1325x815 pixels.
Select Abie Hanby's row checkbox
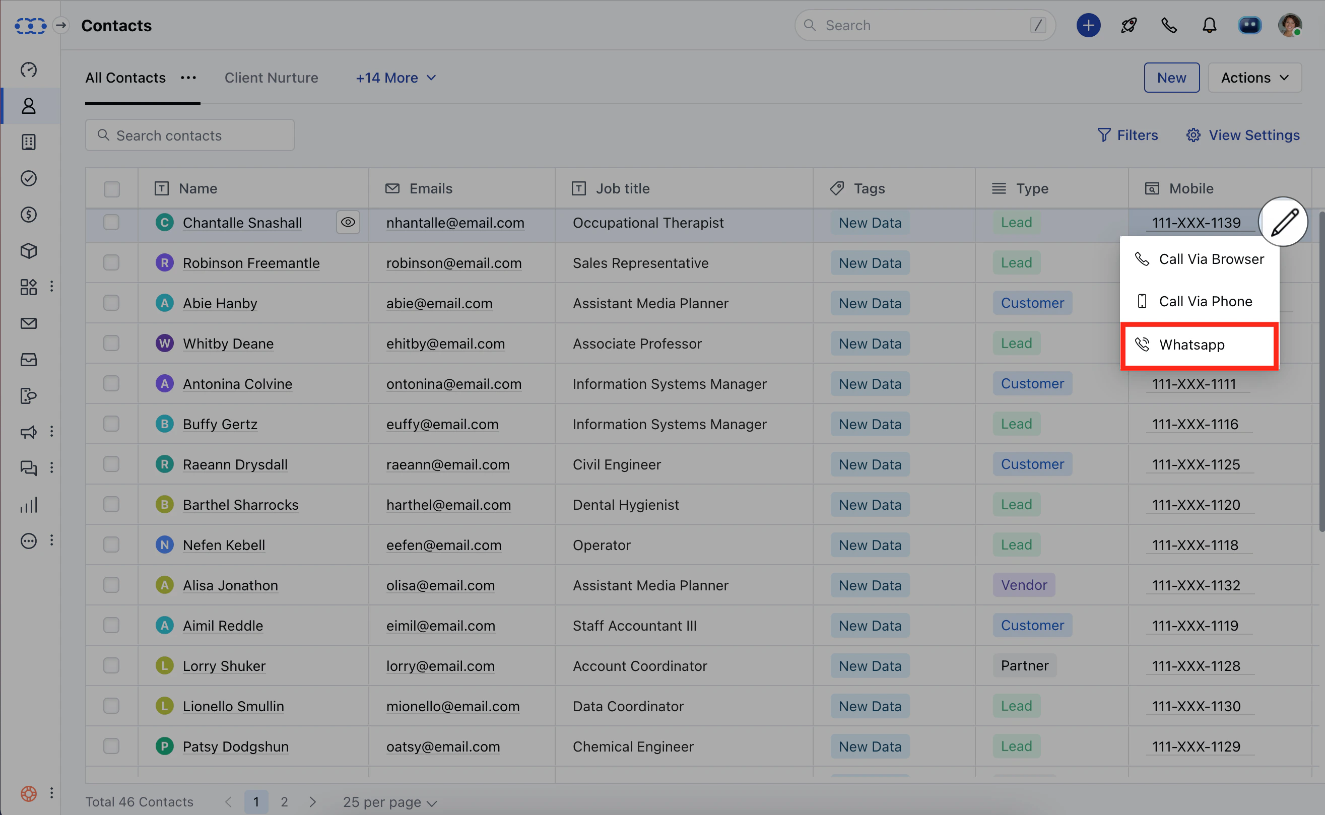(x=111, y=303)
